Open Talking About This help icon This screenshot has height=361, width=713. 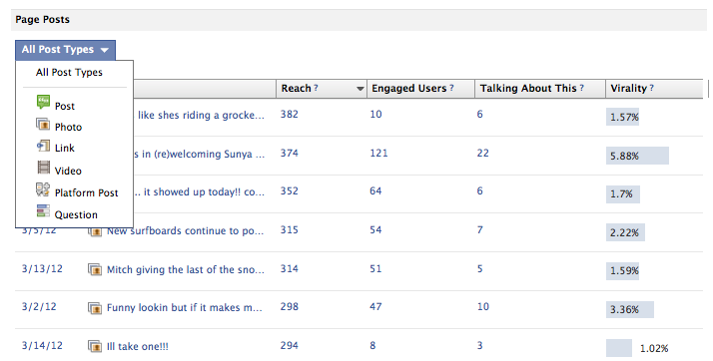(581, 88)
